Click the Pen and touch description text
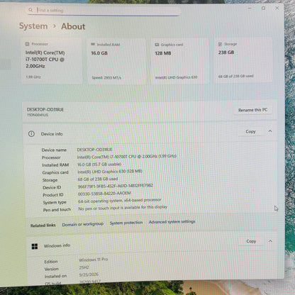 [x=123, y=208]
